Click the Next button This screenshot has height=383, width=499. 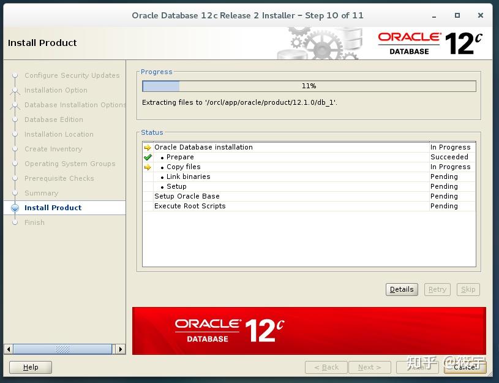[370, 367]
